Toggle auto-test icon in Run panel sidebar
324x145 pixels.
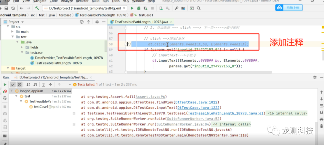coord(5,98)
